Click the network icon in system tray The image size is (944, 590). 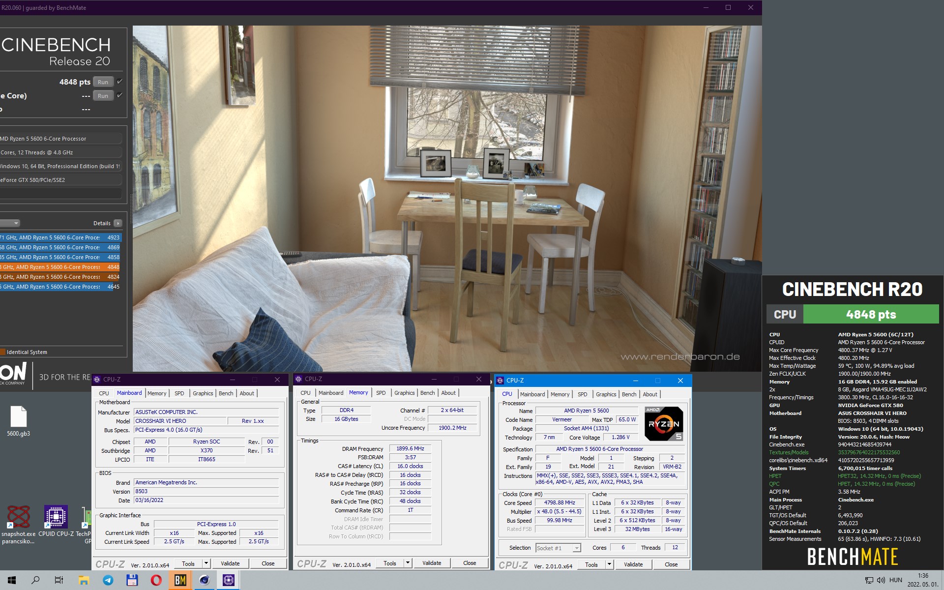point(869,580)
